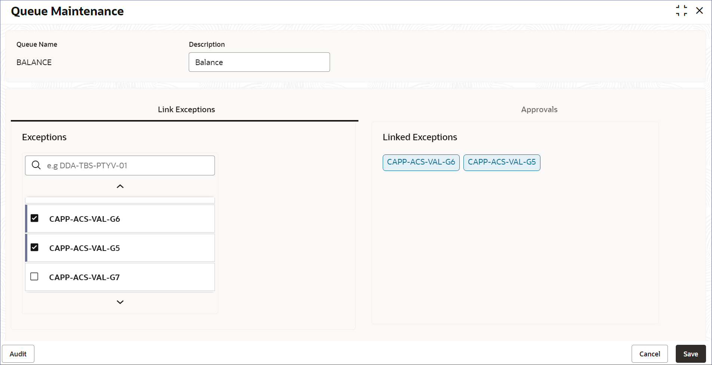
Task: Select the Link Exceptions tab
Action: [186, 110]
